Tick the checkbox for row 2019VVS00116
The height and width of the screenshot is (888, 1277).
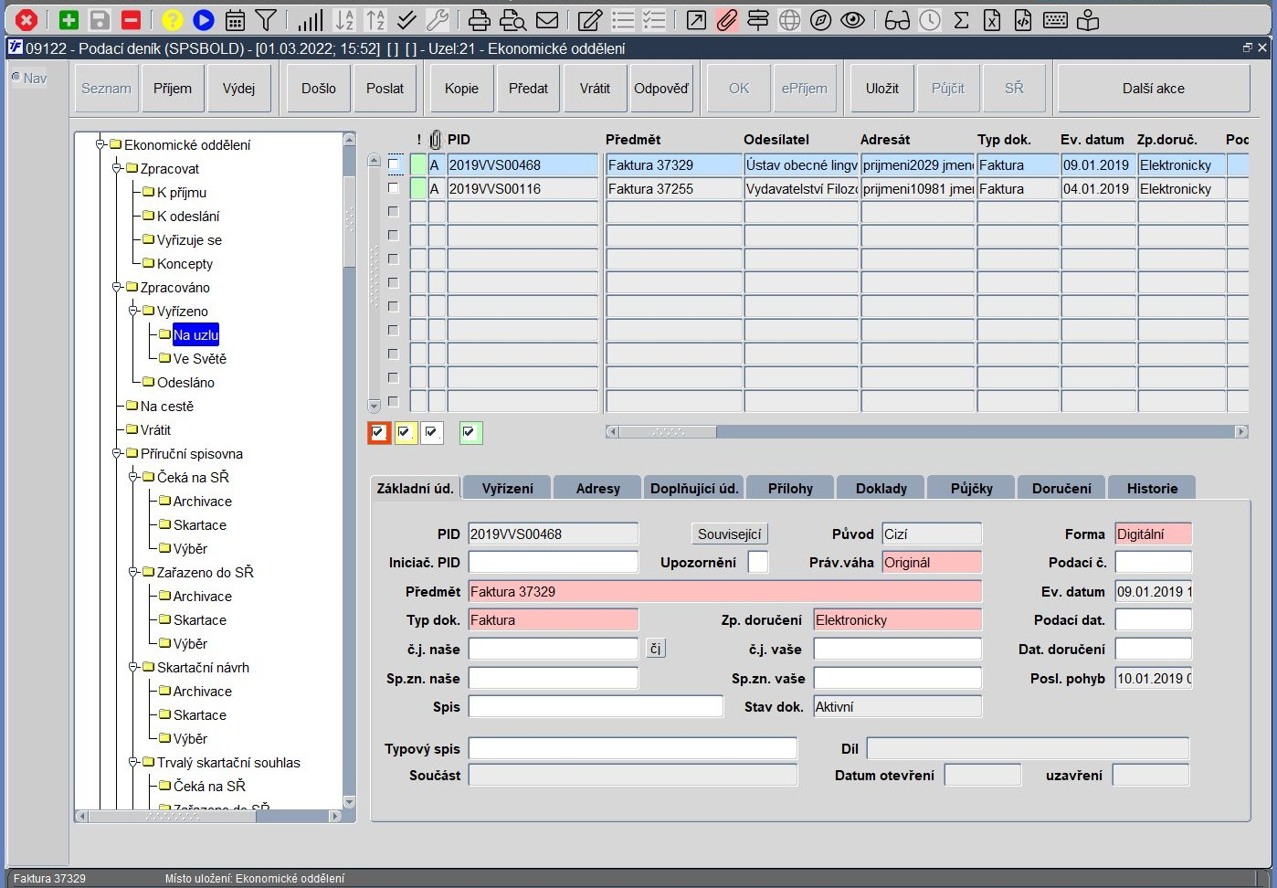pyautogui.click(x=394, y=188)
